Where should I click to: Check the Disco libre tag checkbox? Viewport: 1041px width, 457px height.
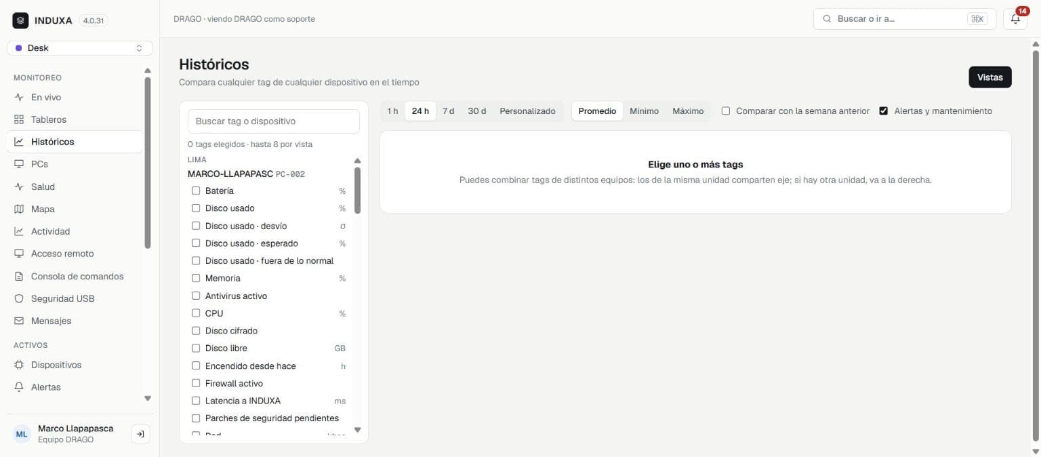coord(196,349)
